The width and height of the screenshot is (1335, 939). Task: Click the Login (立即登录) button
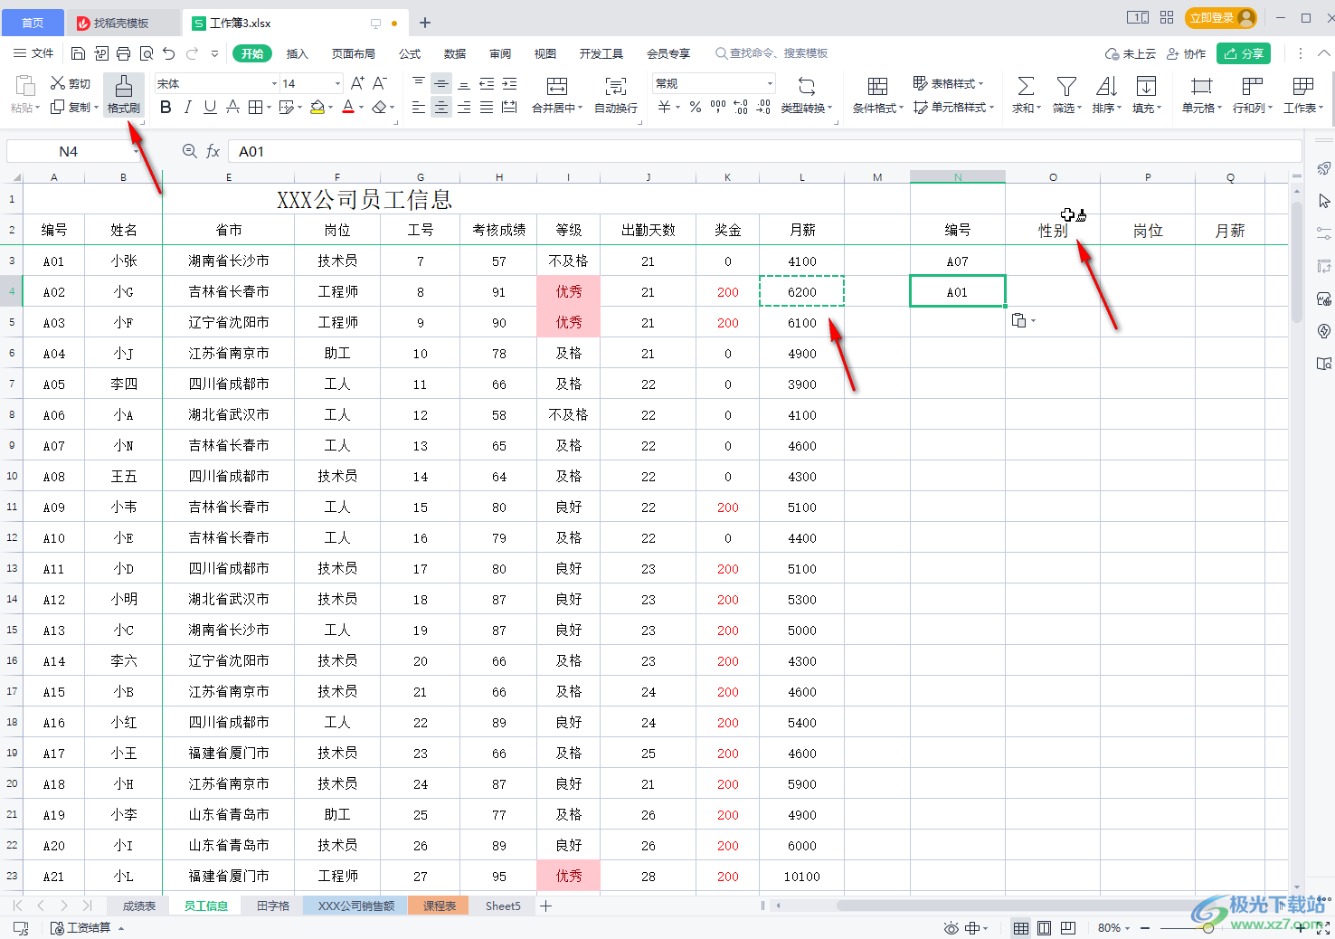point(1221,18)
